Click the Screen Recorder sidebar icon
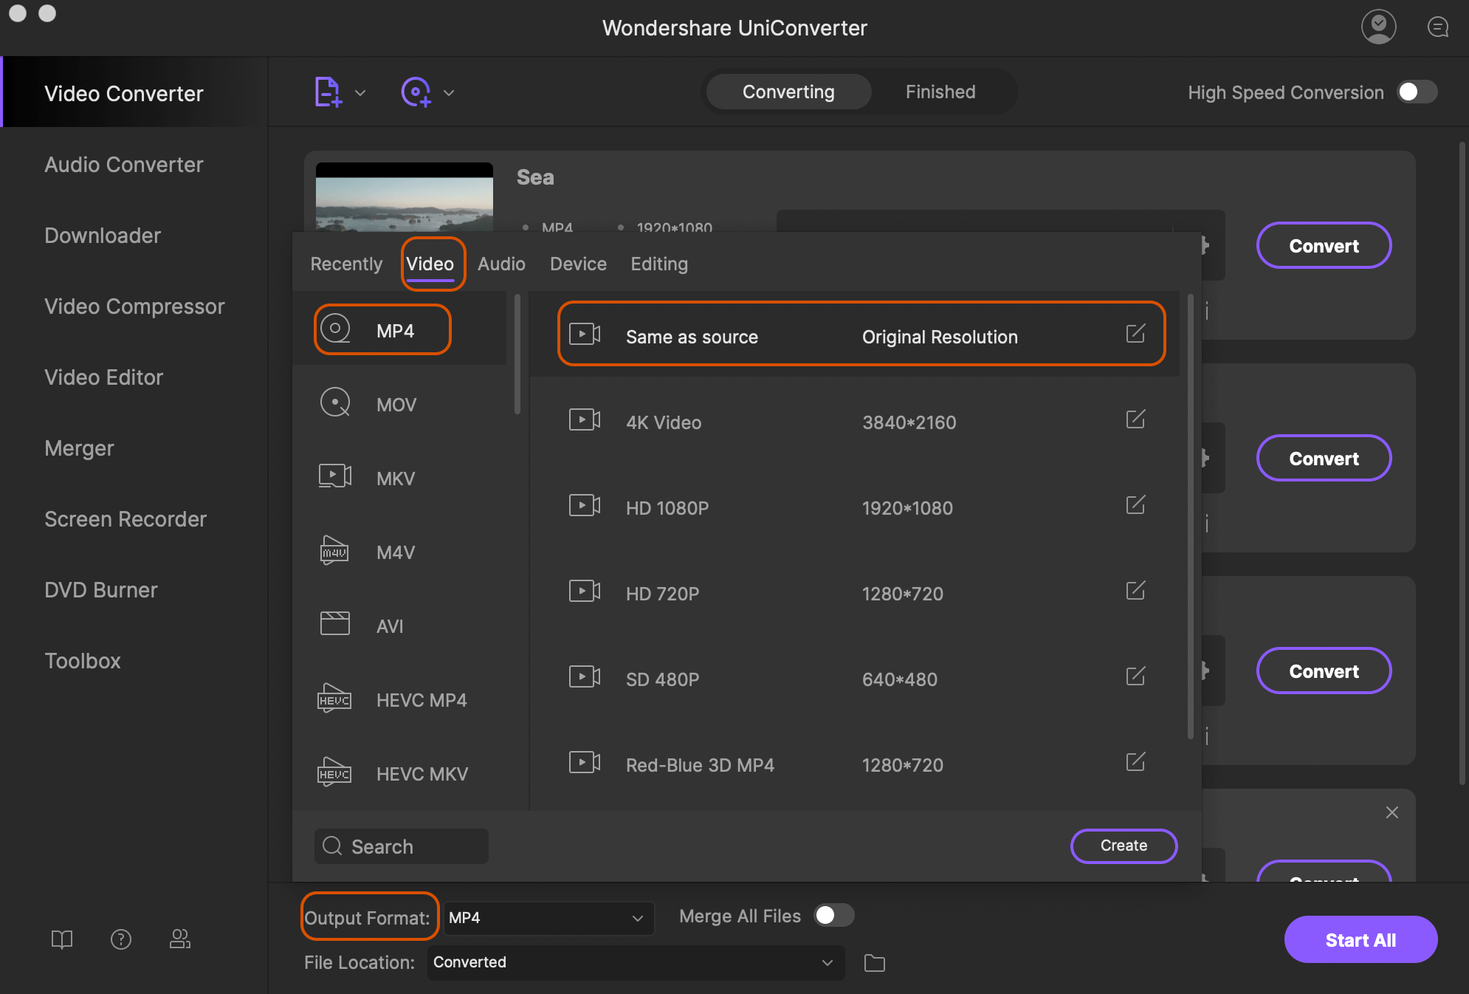 point(124,518)
